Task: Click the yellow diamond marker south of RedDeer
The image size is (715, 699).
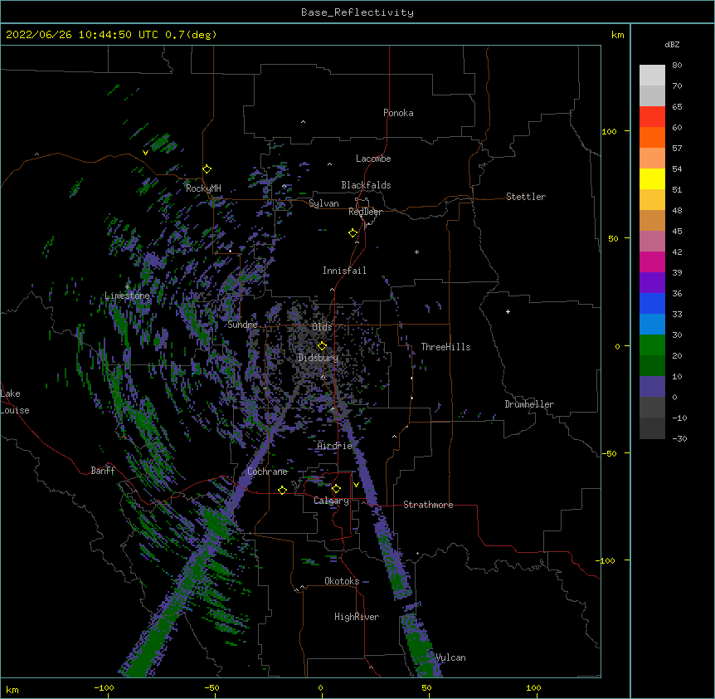Action: 353,233
